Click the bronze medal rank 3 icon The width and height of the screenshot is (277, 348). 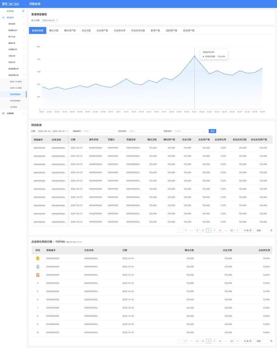pos(38,275)
